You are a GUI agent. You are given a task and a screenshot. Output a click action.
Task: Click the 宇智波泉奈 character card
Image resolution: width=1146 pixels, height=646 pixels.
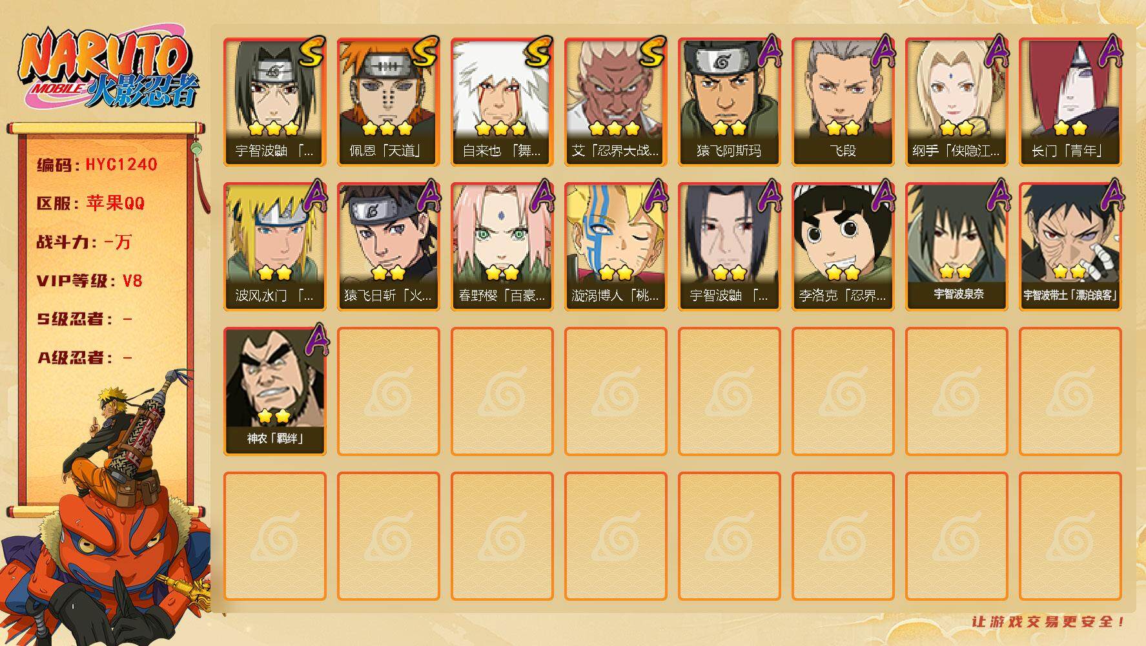pyautogui.click(x=957, y=247)
